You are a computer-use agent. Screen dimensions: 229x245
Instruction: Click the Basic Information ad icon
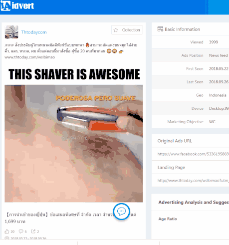(x=160, y=29)
